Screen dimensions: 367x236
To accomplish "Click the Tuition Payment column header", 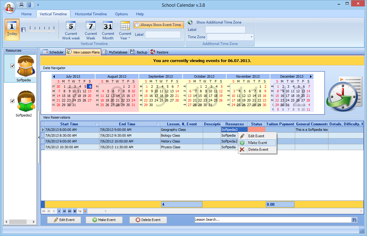I will [280, 124].
